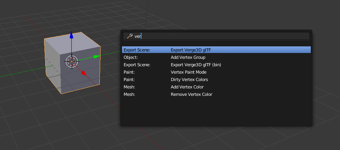Activate Vertex Paint Mode from search results
The image size is (340, 150).
[x=216, y=72]
